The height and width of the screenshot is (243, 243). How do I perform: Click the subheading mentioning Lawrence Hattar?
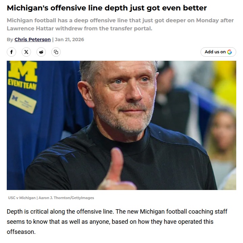coord(120,24)
